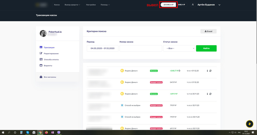Open Cortana circle on taskbar
Viewport: 257px width, 135px height.
click(x=15, y=132)
